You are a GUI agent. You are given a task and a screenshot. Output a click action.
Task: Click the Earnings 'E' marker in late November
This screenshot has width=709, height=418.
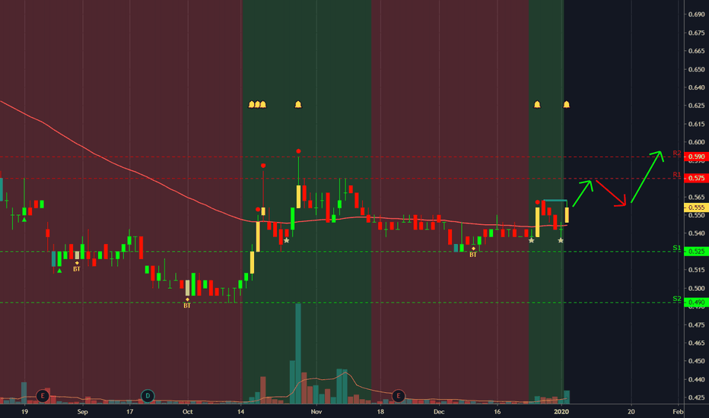point(399,396)
